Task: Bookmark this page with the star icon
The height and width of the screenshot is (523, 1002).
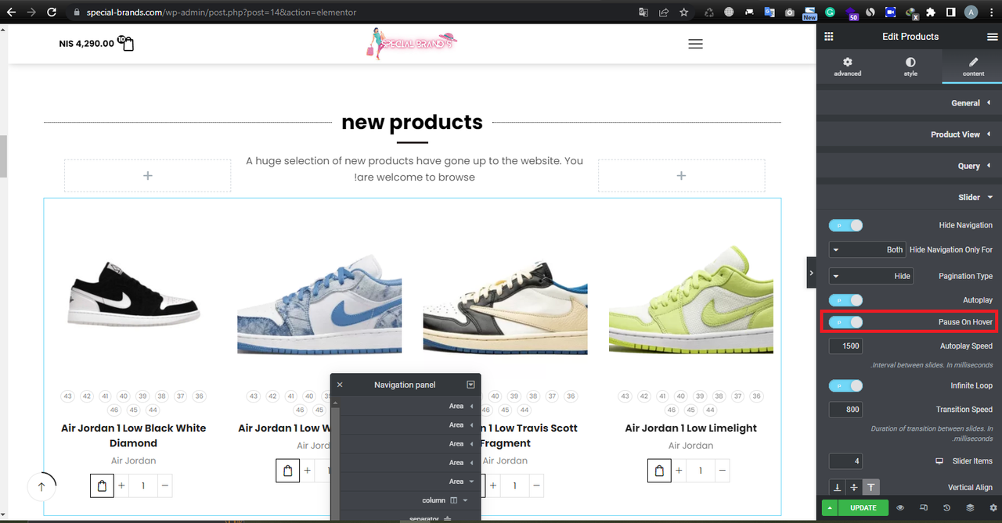Action: (x=684, y=12)
